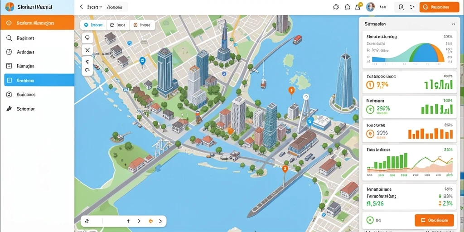Click the leftmost outline icon in header icon row
464x232 pixels.
[x=336, y=7]
